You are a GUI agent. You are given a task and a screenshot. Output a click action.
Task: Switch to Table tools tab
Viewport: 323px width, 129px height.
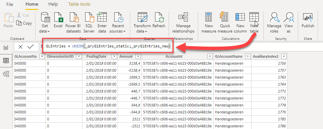coord(79,4)
